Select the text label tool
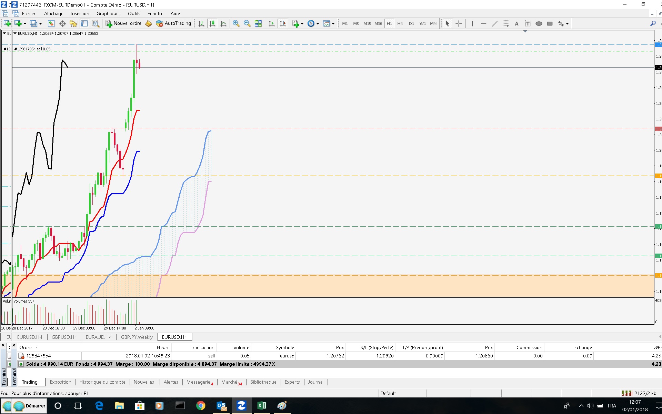The image size is (662, 414). pyautogui.click(x=528, y=23)
